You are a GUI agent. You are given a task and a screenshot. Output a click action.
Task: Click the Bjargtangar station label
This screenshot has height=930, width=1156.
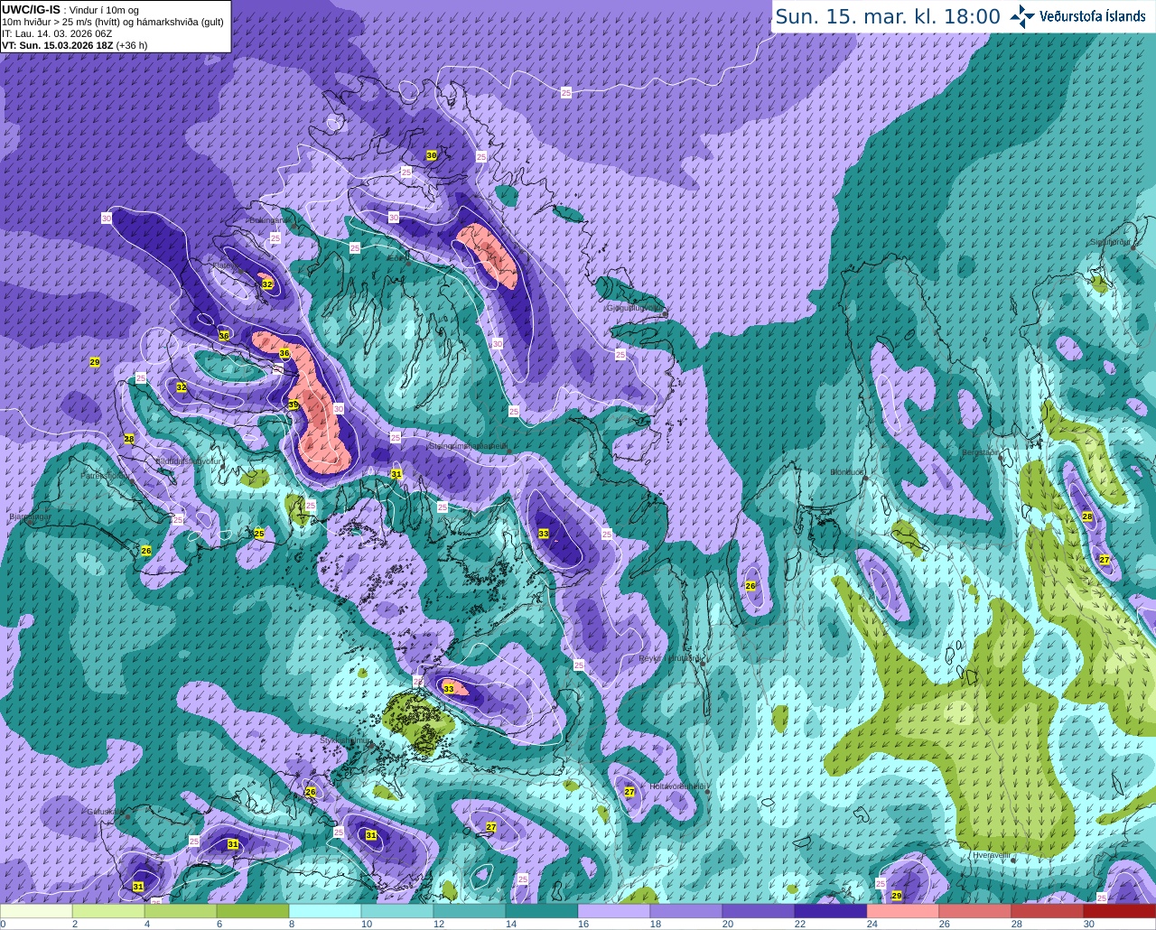tap(31, 516)
